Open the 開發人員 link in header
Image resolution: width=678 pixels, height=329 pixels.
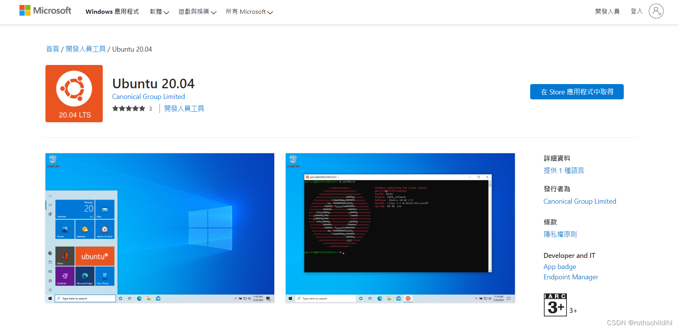point(607,11)
